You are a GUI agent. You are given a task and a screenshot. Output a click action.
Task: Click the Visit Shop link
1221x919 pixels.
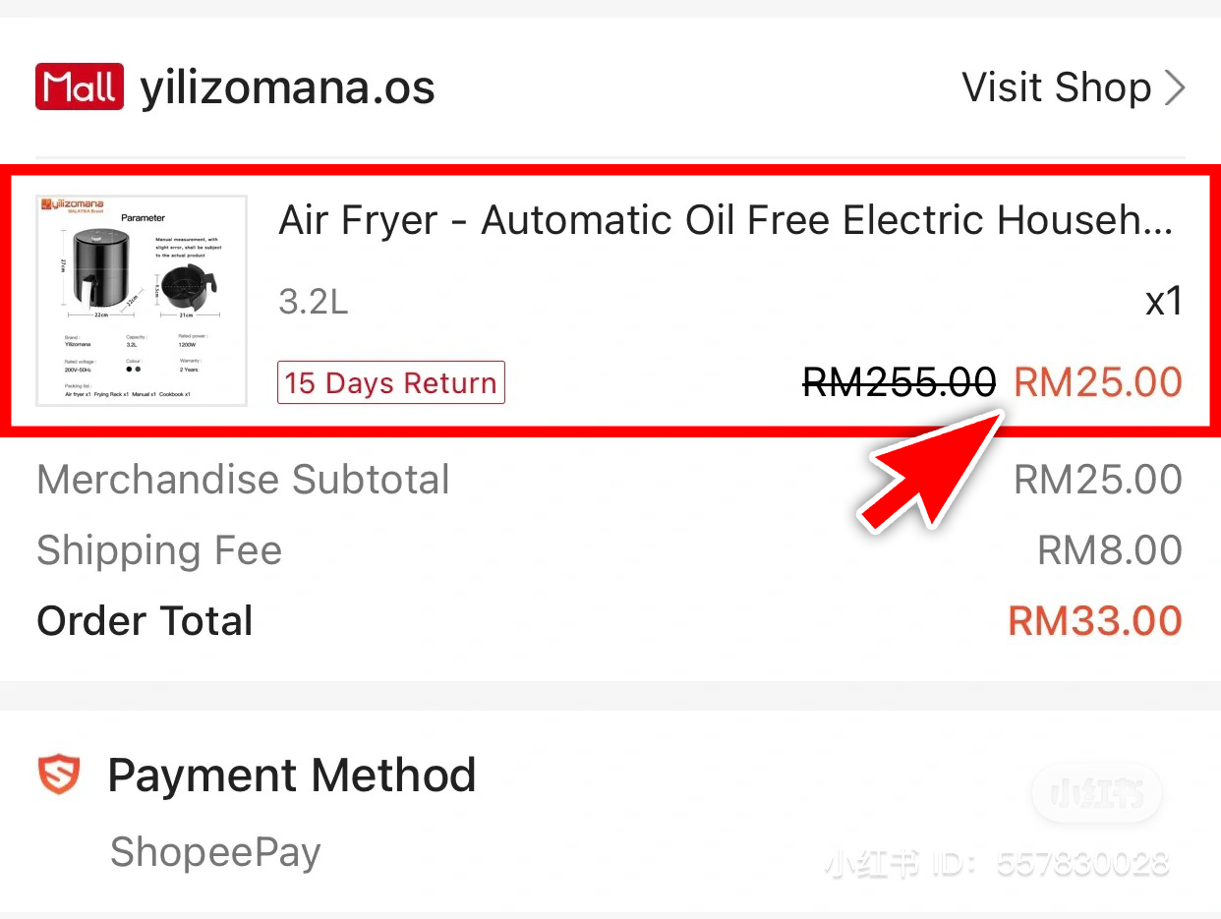click(x=1056, y=87)
